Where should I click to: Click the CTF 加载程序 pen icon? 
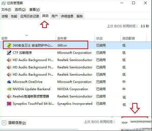click(x=9, y=53)
